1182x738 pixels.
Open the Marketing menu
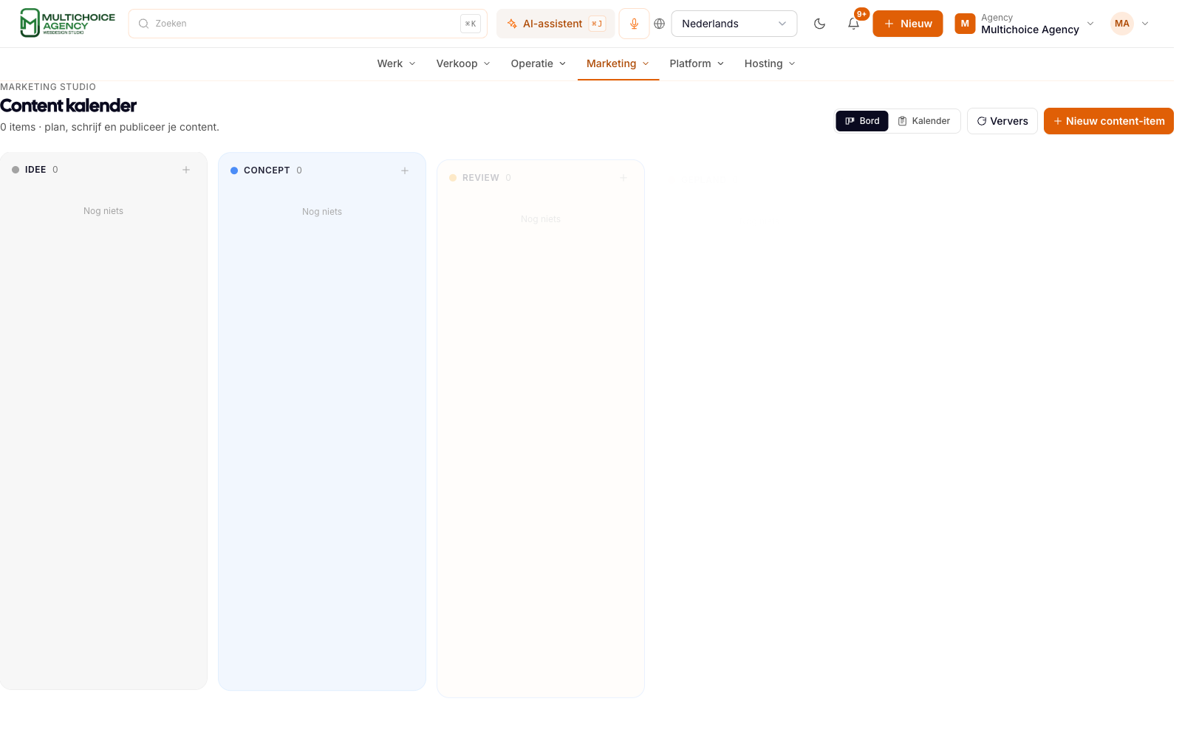[618, 63]
